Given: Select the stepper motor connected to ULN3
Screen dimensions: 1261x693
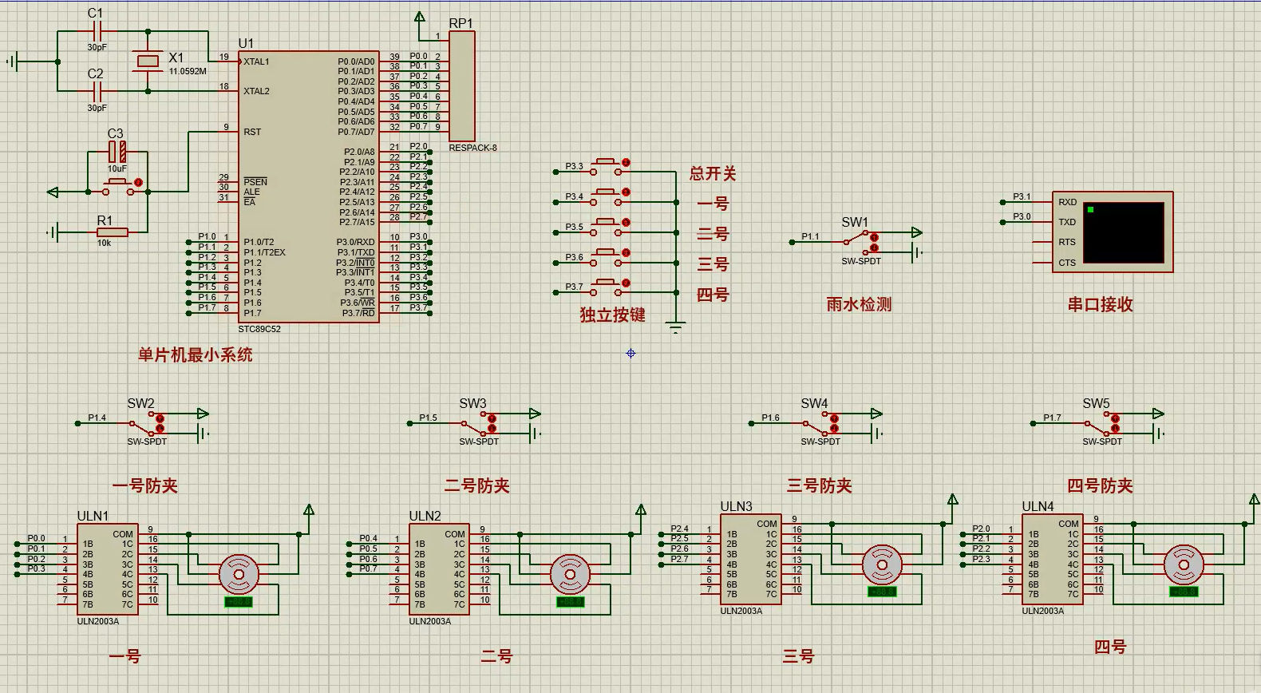Looking at the screenshot, I should tap(882, 564).
